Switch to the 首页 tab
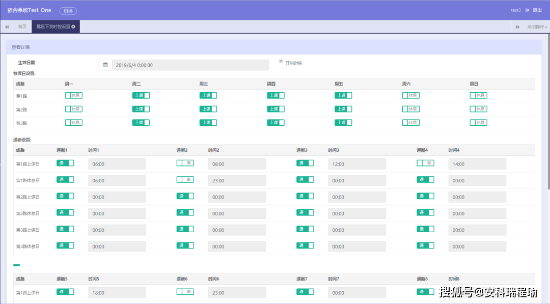This screenshot has height=304, width=550. click(x=22, y=26)
